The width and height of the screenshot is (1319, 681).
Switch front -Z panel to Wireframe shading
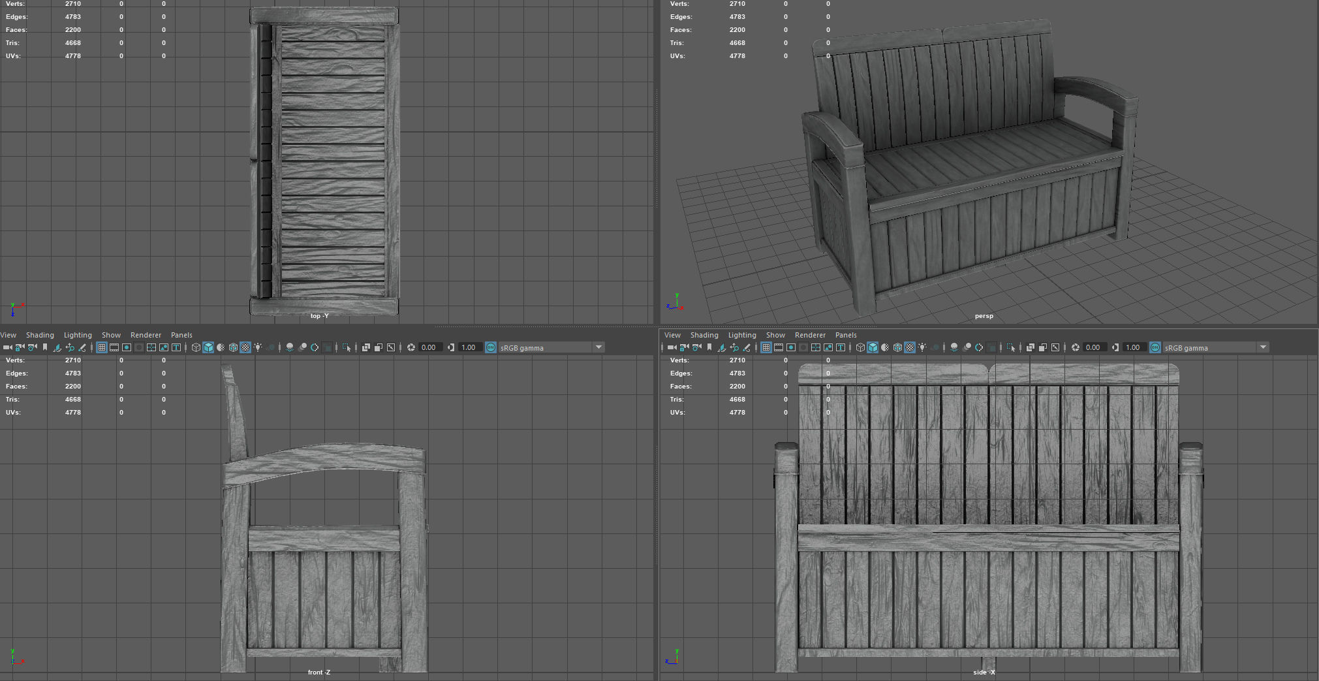[x=196, y=347]
